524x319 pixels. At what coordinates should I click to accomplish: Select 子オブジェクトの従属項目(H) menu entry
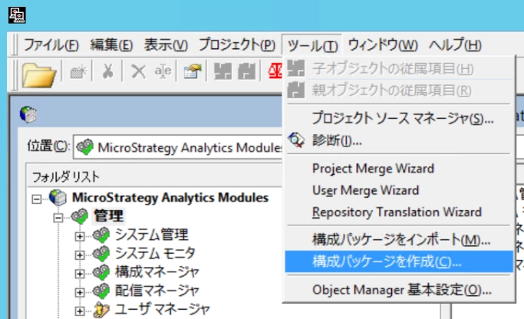399,69
